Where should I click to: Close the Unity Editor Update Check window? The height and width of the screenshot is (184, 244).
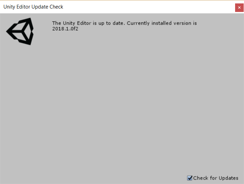coord(239,8)
